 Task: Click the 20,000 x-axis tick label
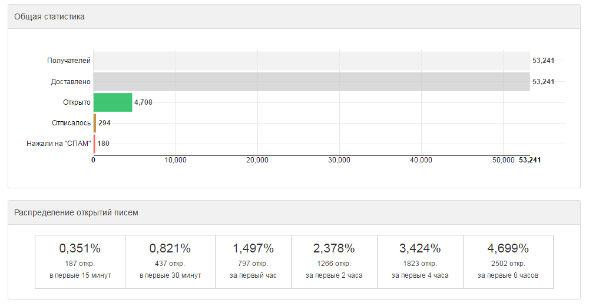(x=257, y=160)
